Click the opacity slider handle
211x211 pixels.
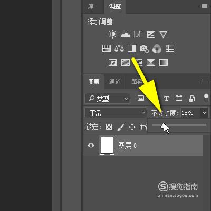162,126
